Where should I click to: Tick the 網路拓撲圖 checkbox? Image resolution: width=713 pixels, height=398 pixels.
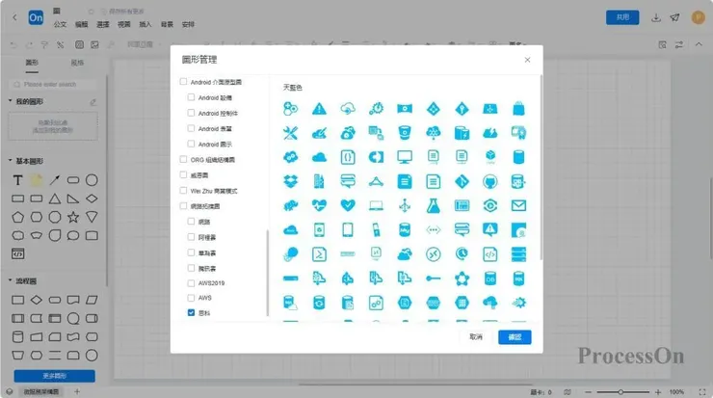click(183, 205)
